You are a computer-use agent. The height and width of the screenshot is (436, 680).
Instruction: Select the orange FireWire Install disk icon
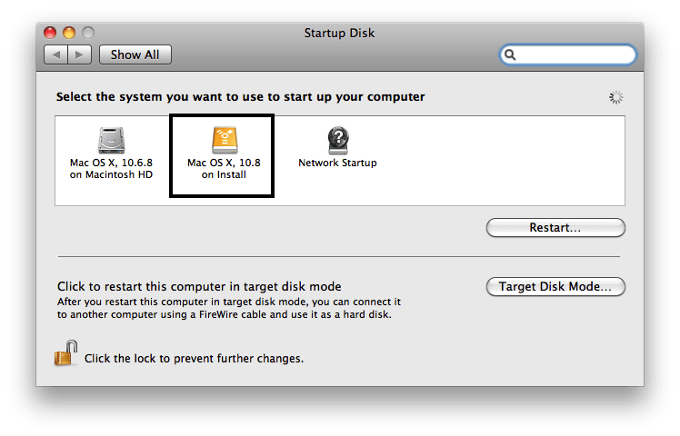tap(225, 141)
